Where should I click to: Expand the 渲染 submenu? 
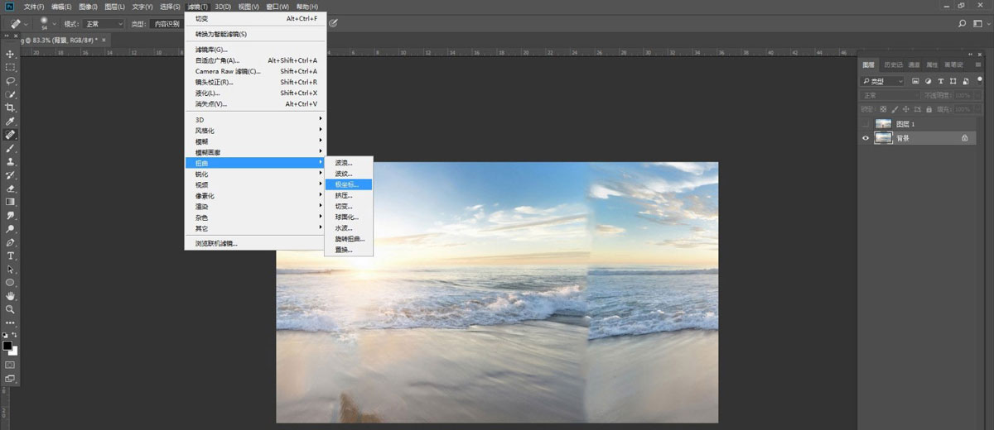point(255,207)
